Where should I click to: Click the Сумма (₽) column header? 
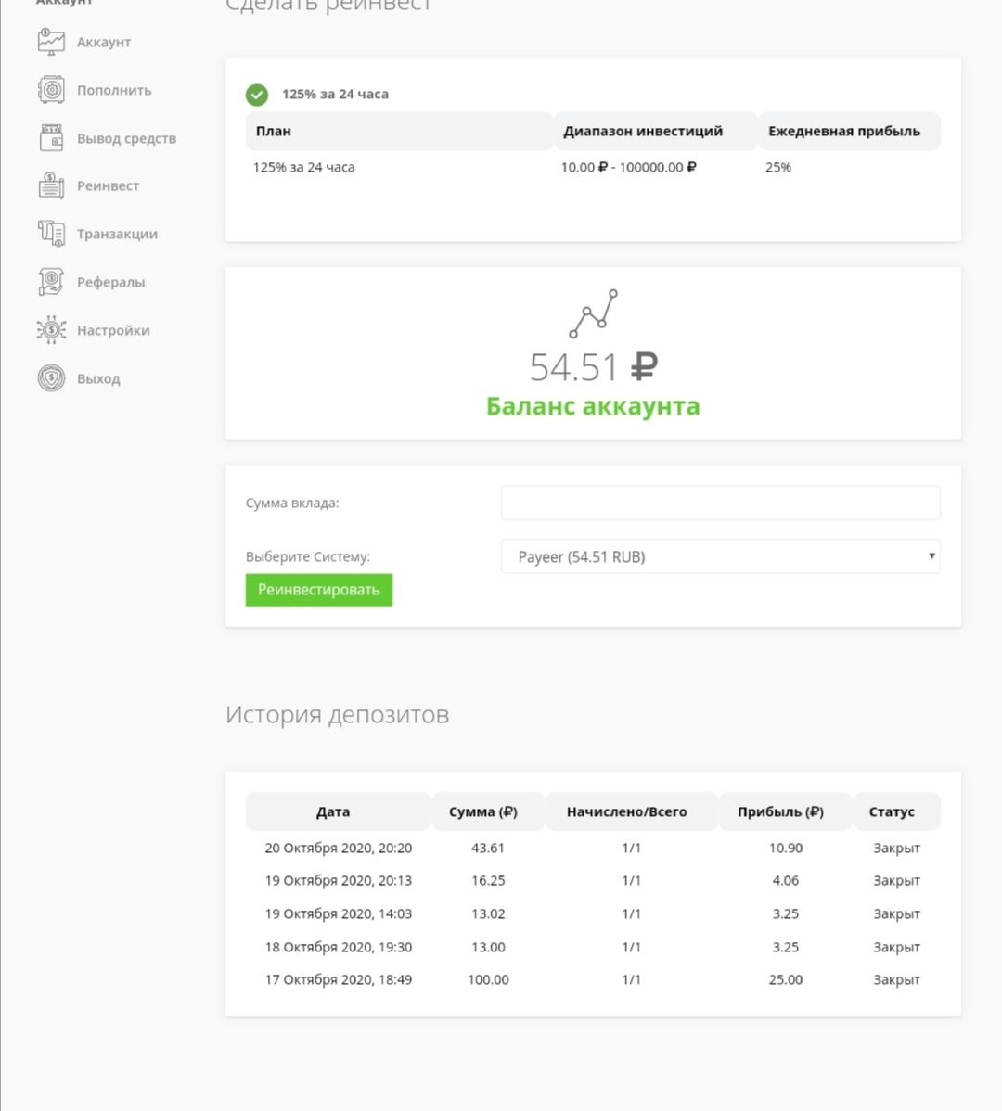pos(488,811)
